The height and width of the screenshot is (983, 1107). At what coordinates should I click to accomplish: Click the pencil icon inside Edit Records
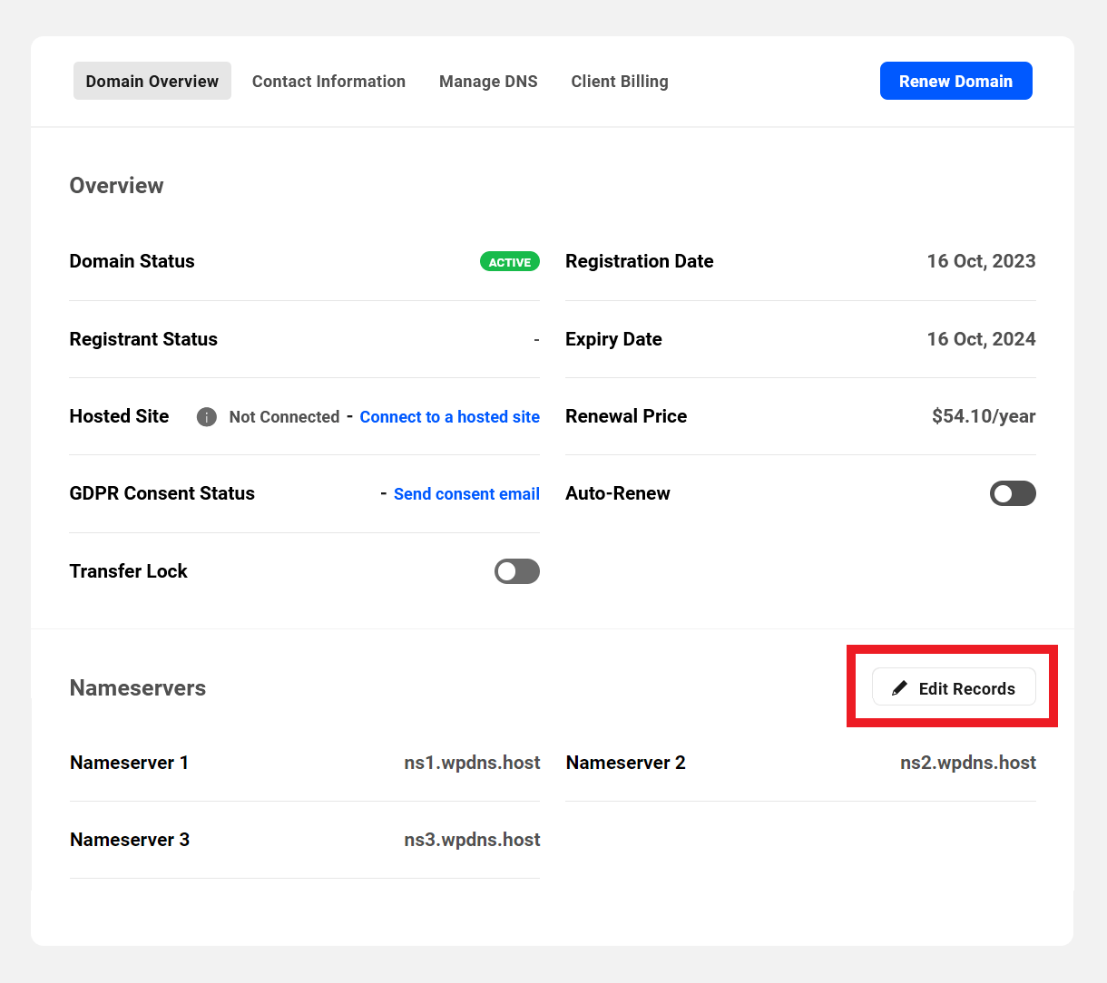tap(899, 687)
